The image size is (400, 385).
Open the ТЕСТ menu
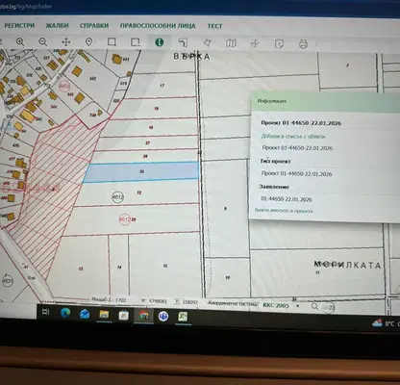click(x=214, y=26)
